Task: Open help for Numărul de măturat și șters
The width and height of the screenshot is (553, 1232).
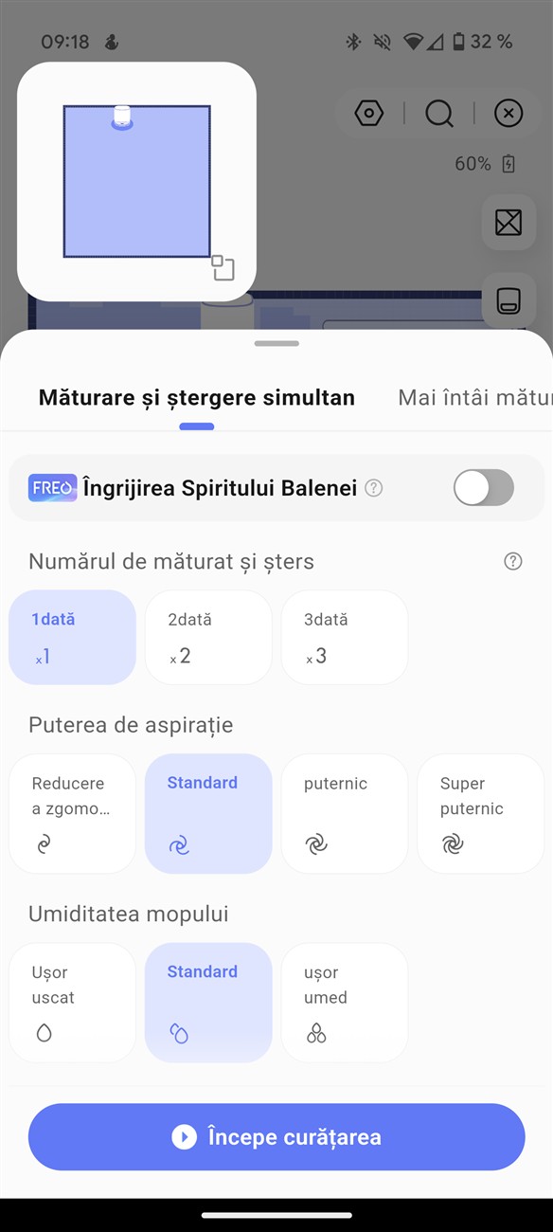Action: [513, 561]
